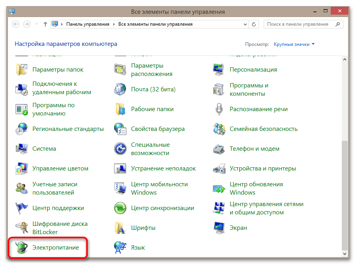Open the Персонализация monitor icon

219,70
